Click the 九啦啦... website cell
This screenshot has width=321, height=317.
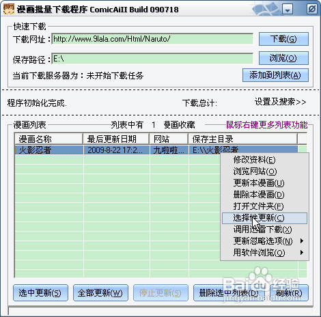(169, 150)
